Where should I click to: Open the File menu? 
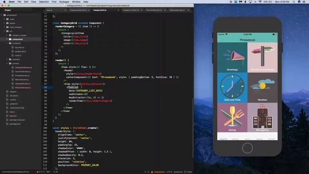coord(19,2)
